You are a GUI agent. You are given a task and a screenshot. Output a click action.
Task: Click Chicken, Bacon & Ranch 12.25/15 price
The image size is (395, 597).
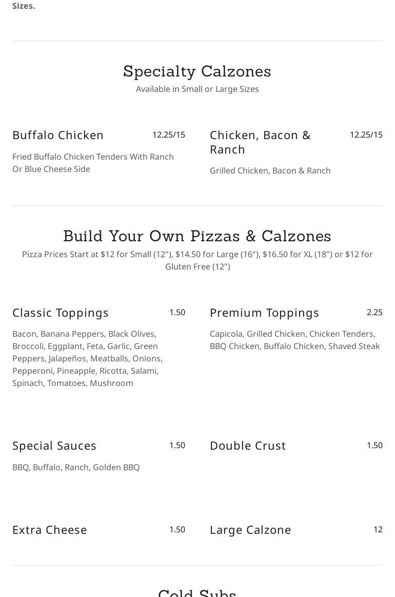366,135
